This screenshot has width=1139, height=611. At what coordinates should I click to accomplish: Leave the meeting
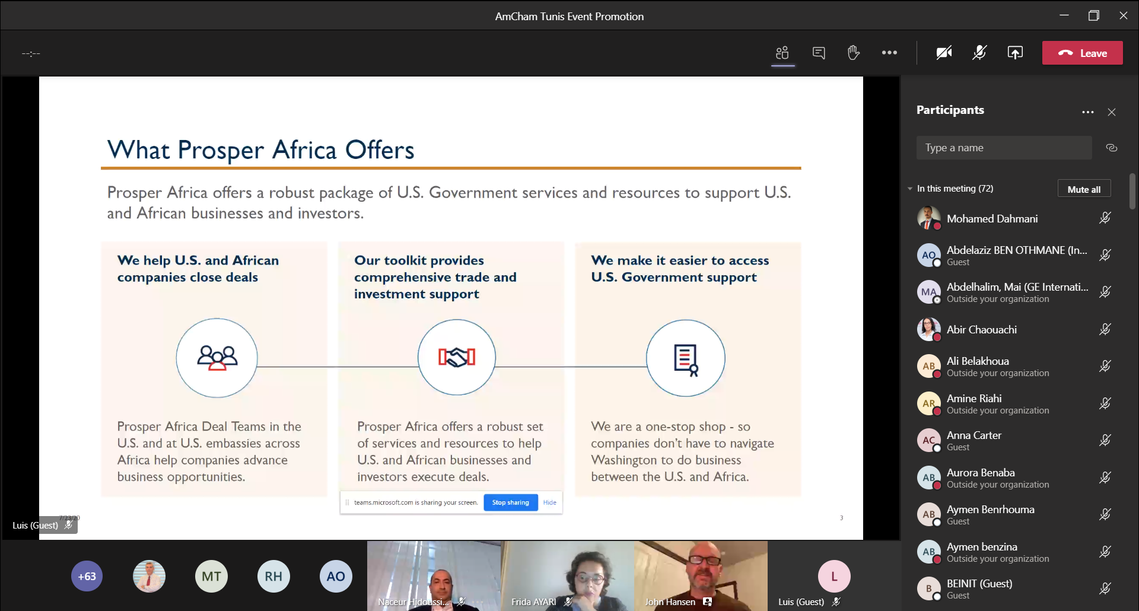click(1082, 53)
